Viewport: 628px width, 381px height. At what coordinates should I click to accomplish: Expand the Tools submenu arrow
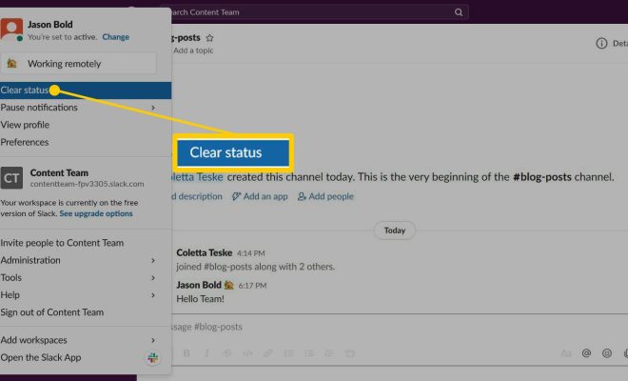153,277
